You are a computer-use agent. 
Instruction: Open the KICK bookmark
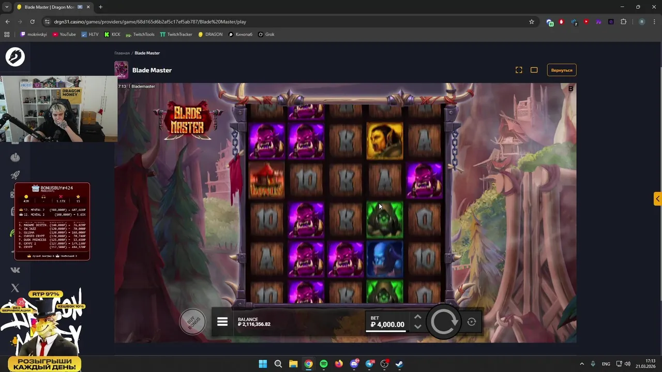pyautogui.click(x=112, y=35)
